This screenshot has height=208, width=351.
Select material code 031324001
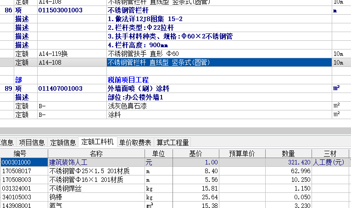17,188
